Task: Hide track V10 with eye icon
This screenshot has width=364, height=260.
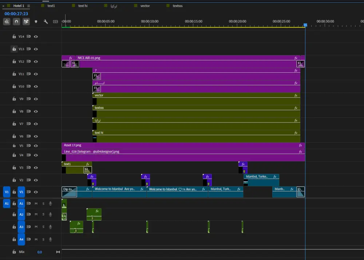Action: tap(36, 86)
